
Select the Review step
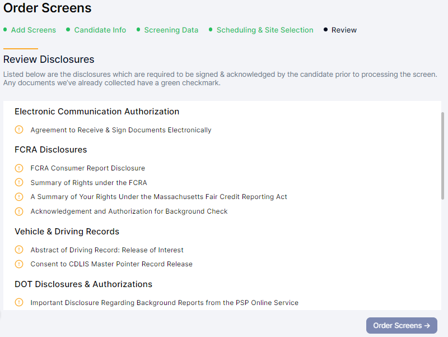344,30
